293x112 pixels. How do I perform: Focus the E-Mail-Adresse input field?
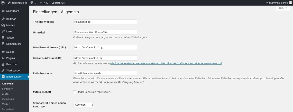(105, 73)
